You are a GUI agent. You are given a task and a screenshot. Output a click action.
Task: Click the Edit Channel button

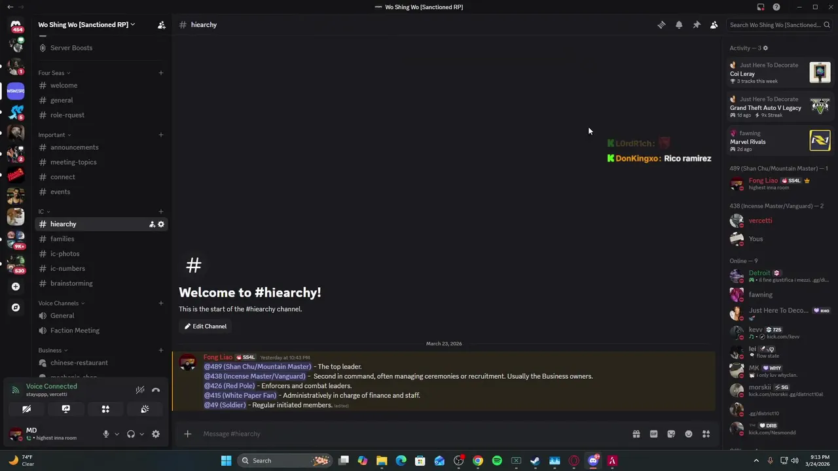point(206,326)
